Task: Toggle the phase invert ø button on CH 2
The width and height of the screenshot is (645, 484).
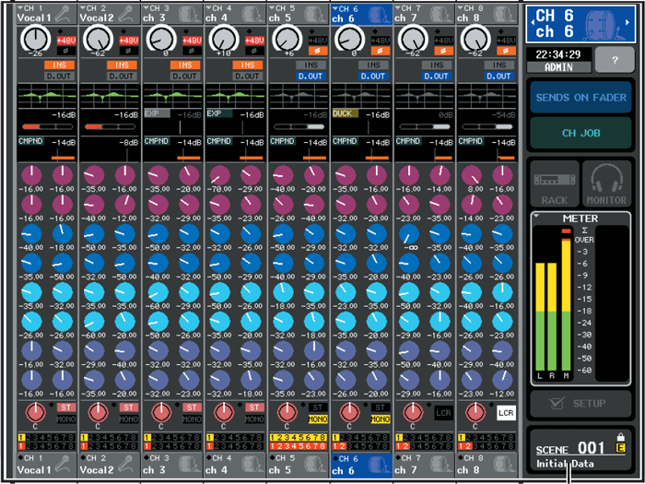Action: 129,51
